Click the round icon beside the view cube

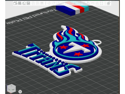click(x=20, y=92)
